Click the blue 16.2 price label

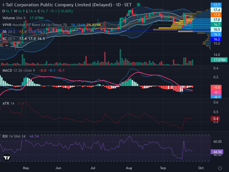pos(216,39)
